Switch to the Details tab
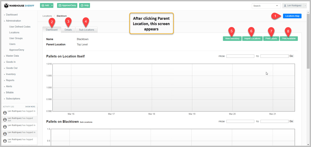This screenshot has width=311, height=147. pos(68,30)
